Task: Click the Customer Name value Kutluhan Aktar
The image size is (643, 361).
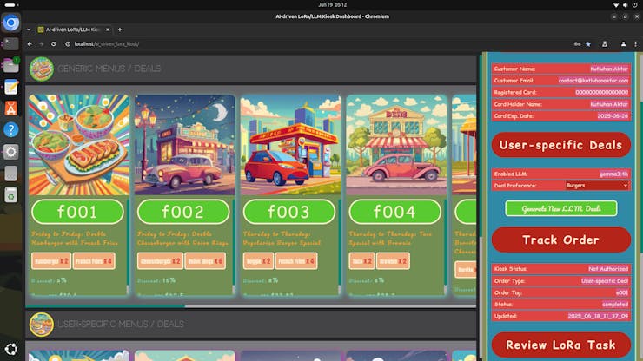Action: [609, 69]
